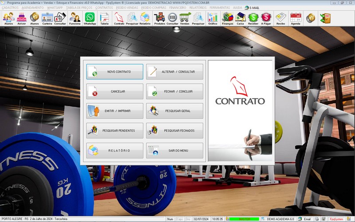Click the E-MAIL menu item
This screenshot has width=355, height=222.
pyautogui.click(x=252, y=8)
